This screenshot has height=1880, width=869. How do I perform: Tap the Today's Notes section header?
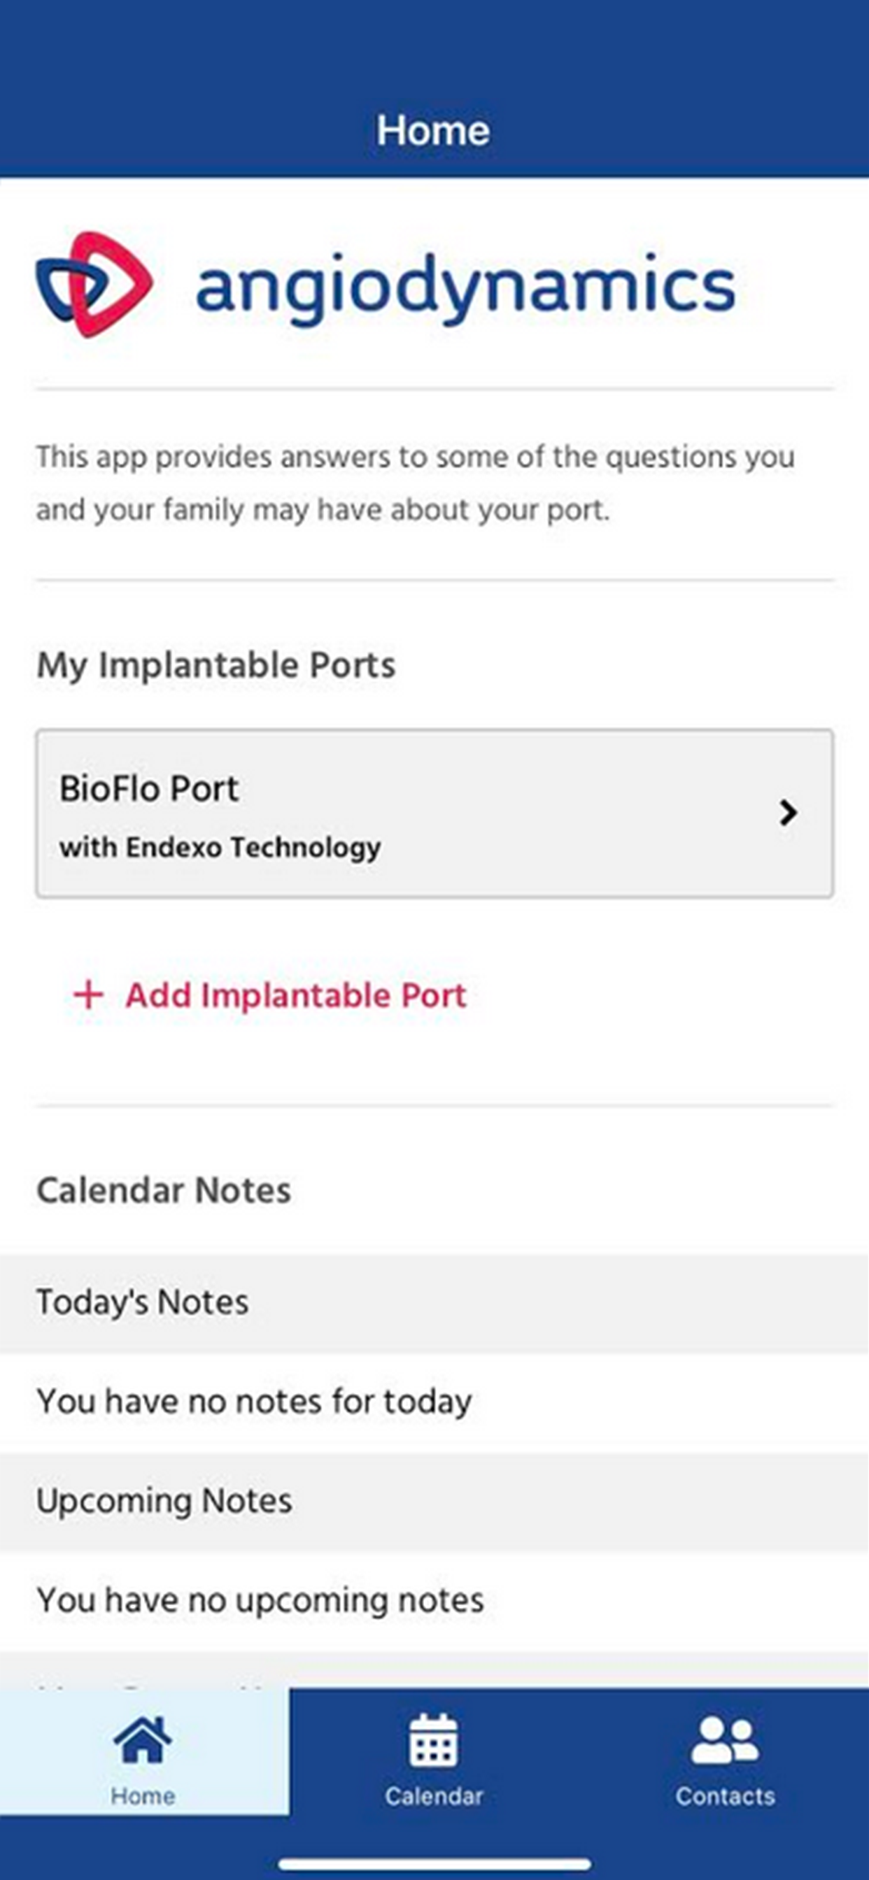click(434, 1304)
